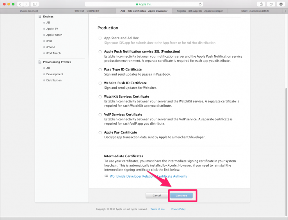Show the Safari sidebar
Screen dimensions: 288x220
(x=34, y=4)
